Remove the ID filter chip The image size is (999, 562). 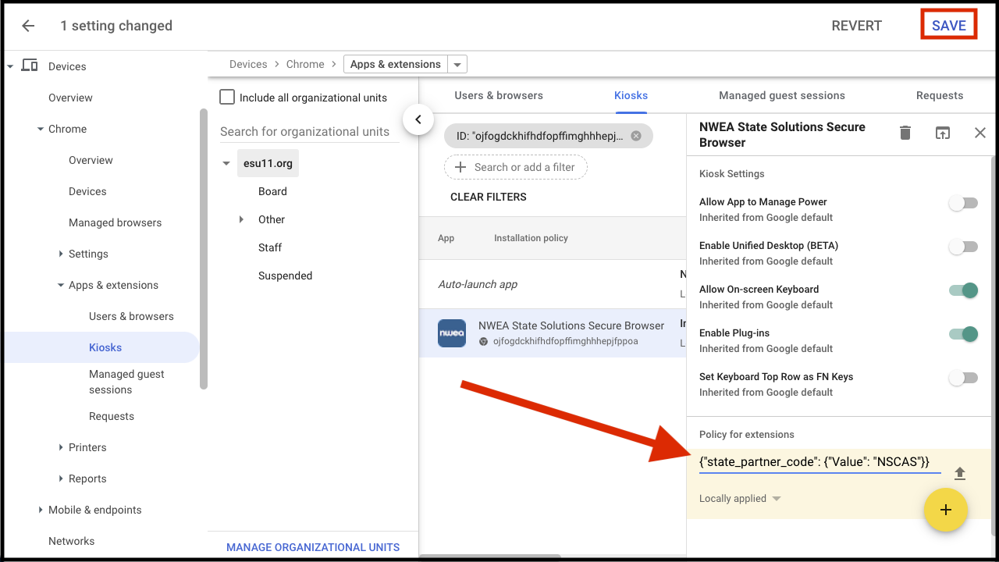(636, 136)
